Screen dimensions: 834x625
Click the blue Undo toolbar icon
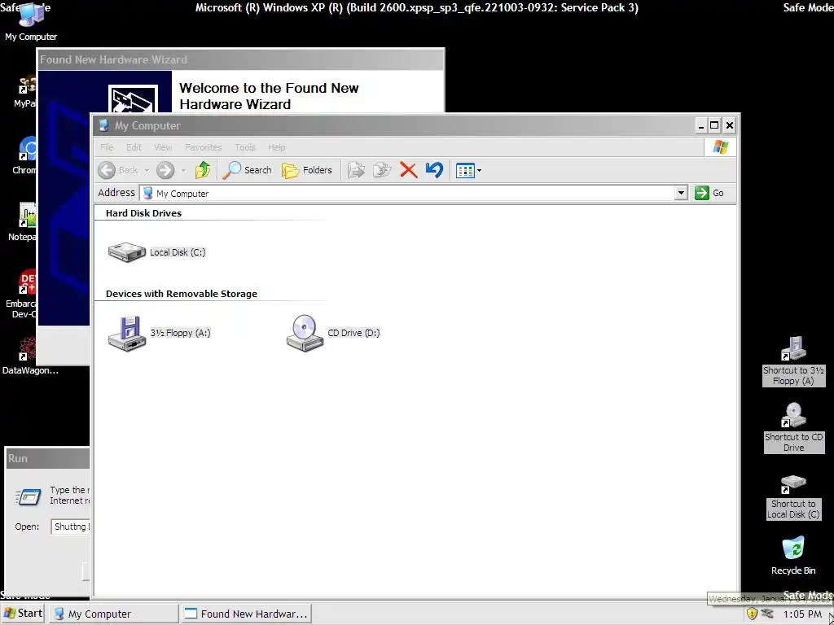[435, 170]
